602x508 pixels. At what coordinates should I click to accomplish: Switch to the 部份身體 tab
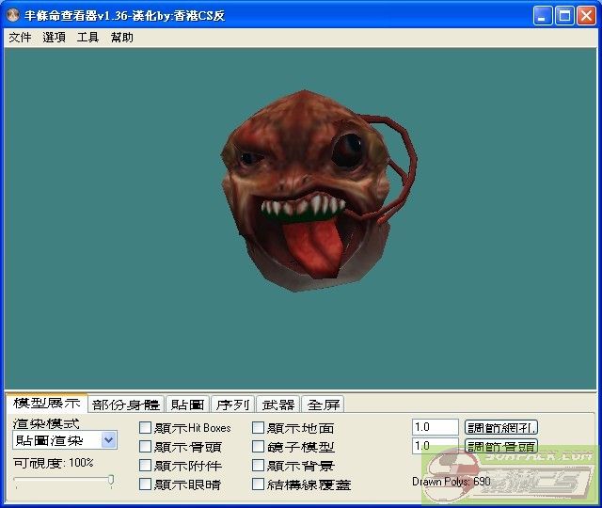point(126,405)
